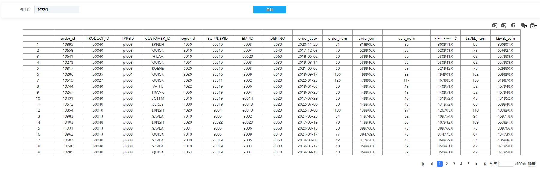Screen dimensions: 540x172
Task: Export the report to Word
Action: [504, 26]
